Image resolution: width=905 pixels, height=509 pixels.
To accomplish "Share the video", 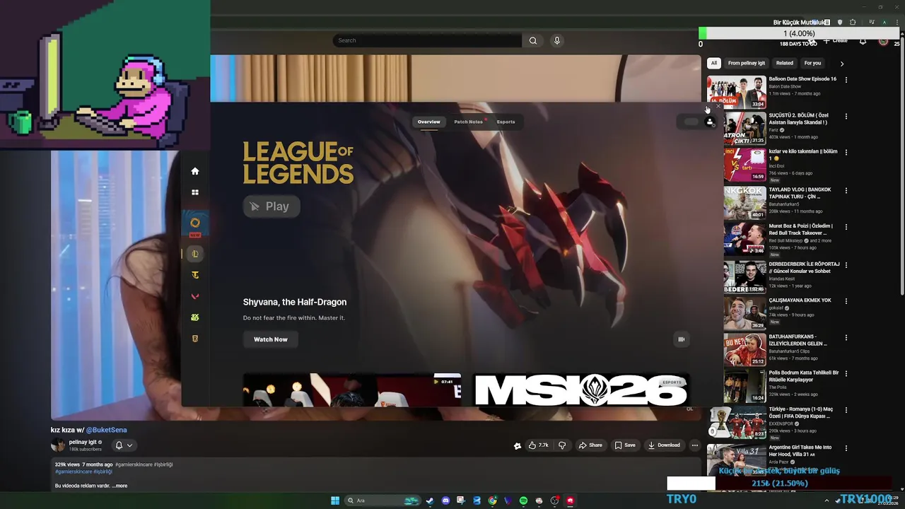I will coord(590,445).
